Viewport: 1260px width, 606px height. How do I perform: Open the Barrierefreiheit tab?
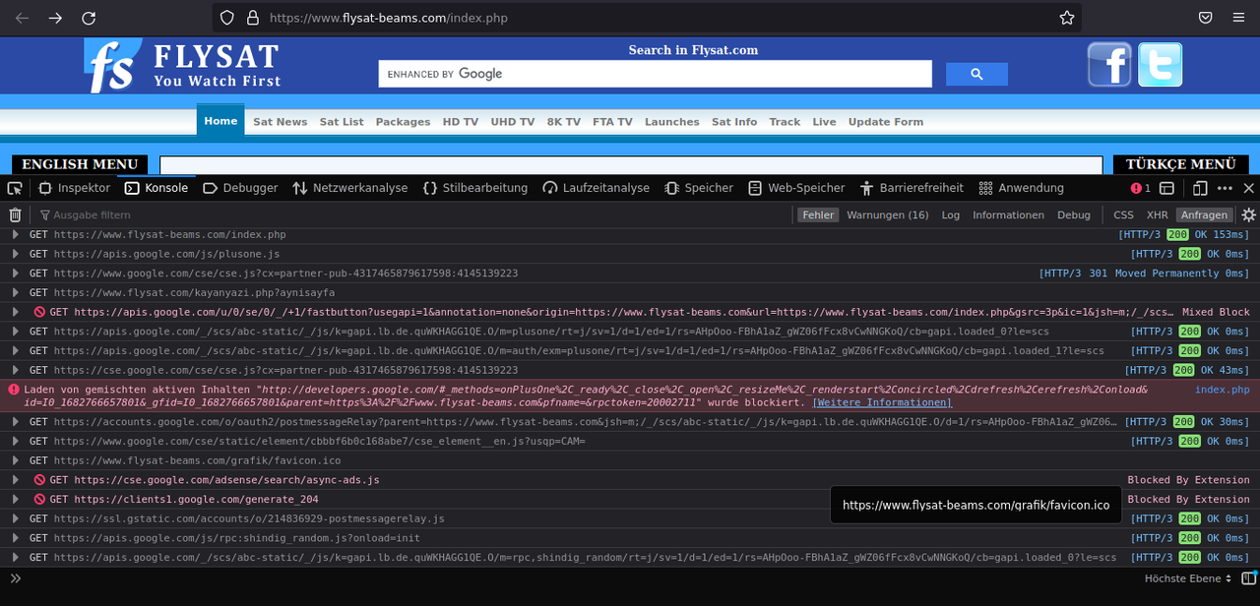tap(912, 188)
